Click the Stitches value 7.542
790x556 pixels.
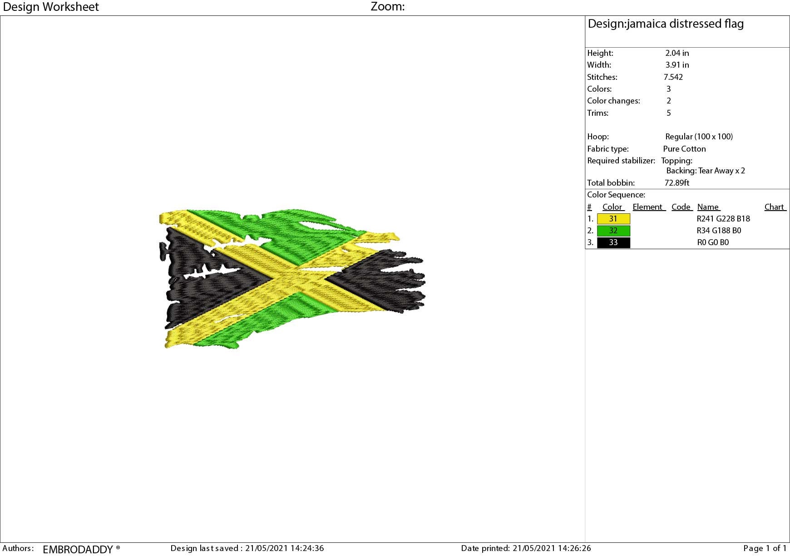pos(673,77)
